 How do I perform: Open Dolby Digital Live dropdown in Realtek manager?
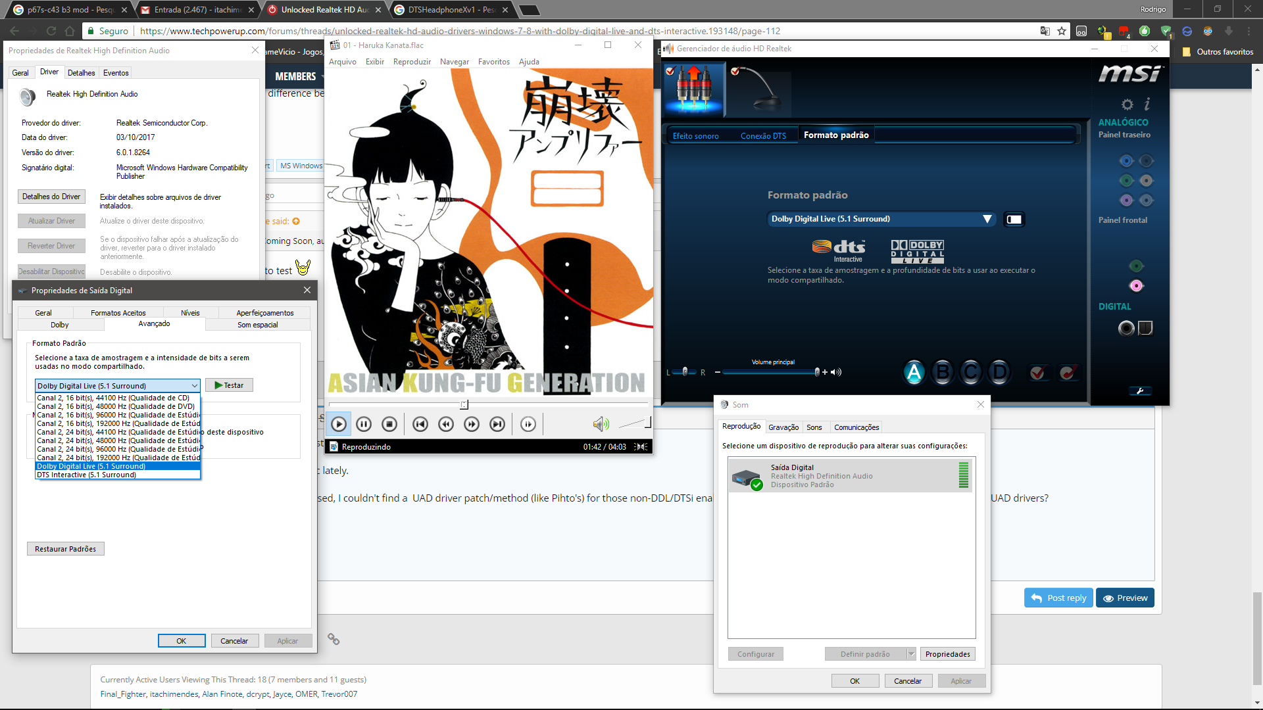pos(881,219)
